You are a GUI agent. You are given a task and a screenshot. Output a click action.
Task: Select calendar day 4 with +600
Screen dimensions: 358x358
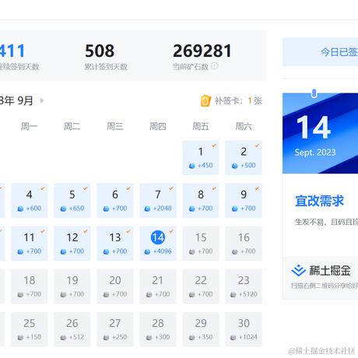[x=30, y=201]
